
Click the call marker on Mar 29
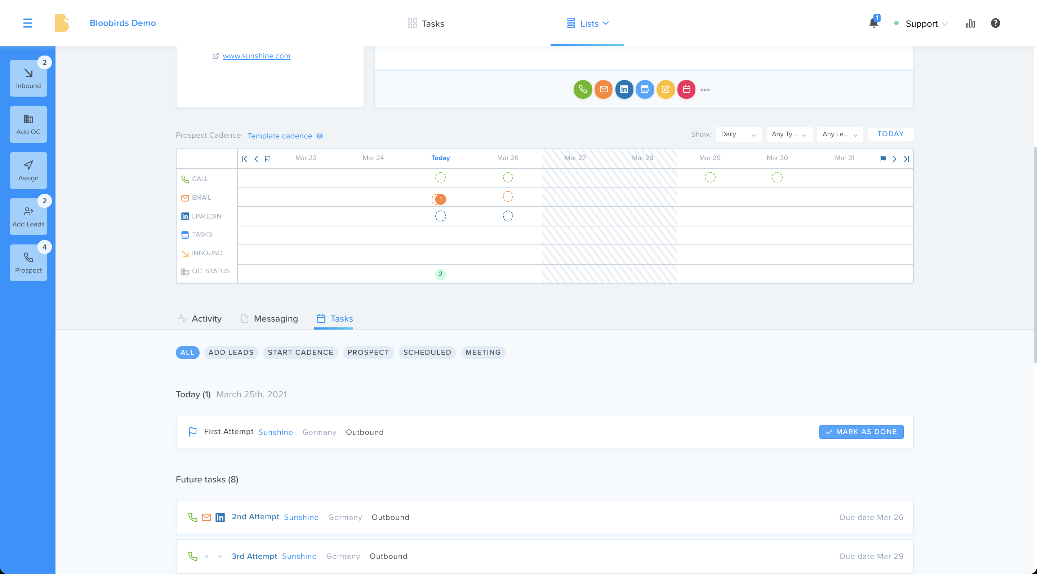(x=710, y=177)
